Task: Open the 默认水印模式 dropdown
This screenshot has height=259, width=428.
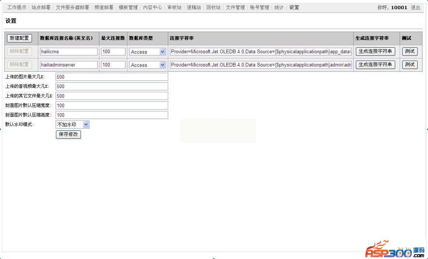Action: tap(72, 125)
